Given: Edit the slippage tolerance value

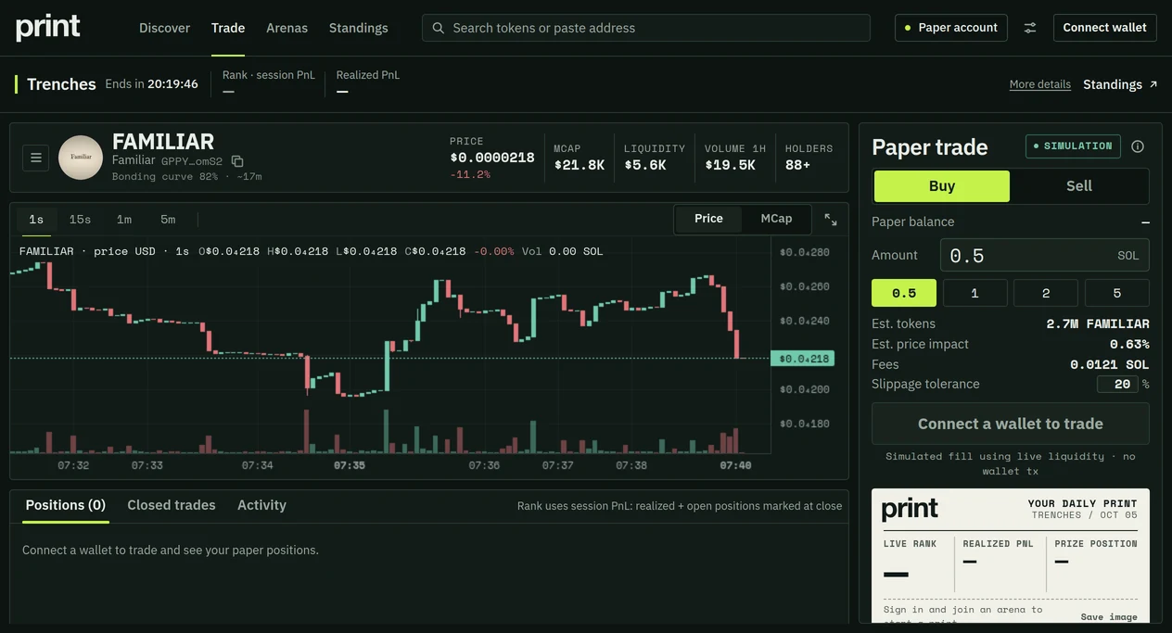Looking at the screenshot, I should click(x=1117, y=385).
